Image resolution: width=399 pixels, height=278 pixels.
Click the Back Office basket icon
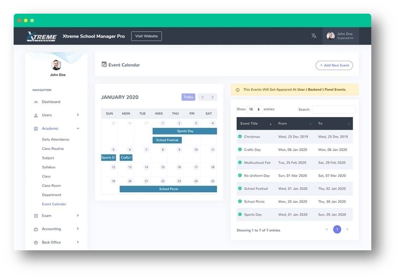point(36,243)
